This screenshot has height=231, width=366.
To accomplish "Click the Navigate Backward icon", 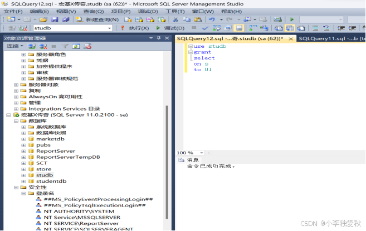I will click(247, 19).
